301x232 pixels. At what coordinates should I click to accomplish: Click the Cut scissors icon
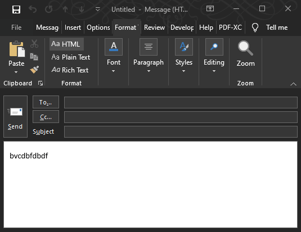(x=34, y=44)
